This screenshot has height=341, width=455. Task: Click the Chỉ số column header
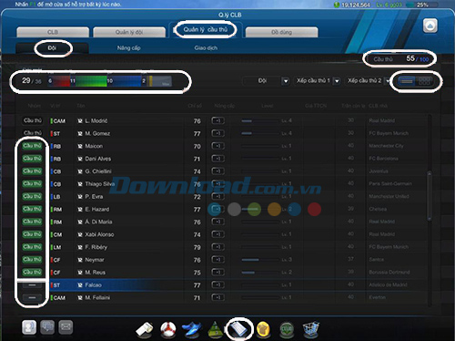[x=195, y=106]
